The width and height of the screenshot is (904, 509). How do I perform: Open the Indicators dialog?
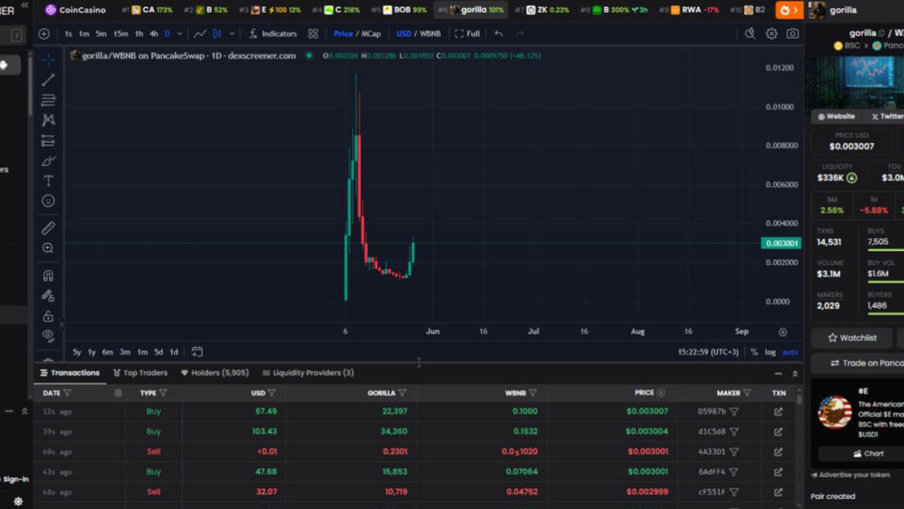coord(273,34)
